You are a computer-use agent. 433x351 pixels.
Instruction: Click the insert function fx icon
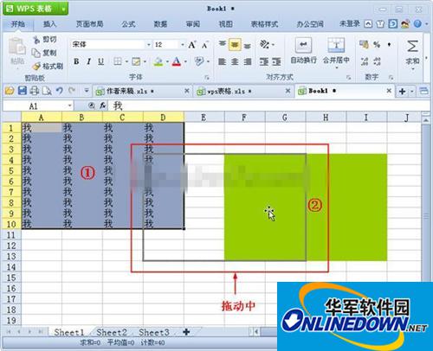pyautogui.click(x=102, y=105)
